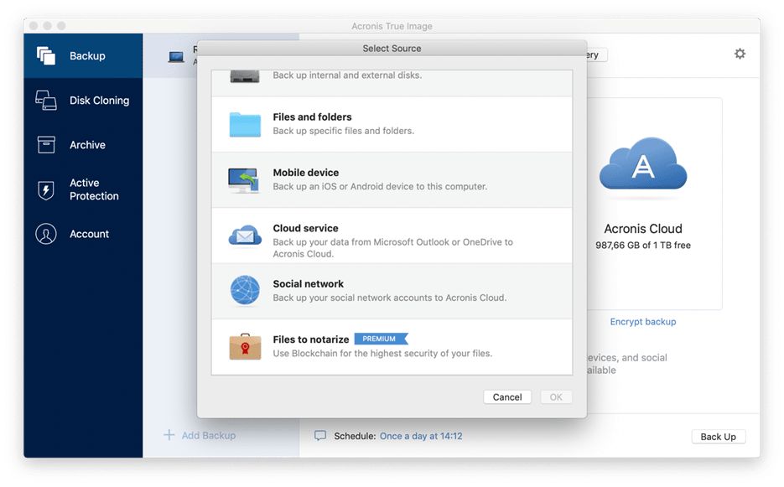Click the Mobile device monitor icon

click(244, 180)
